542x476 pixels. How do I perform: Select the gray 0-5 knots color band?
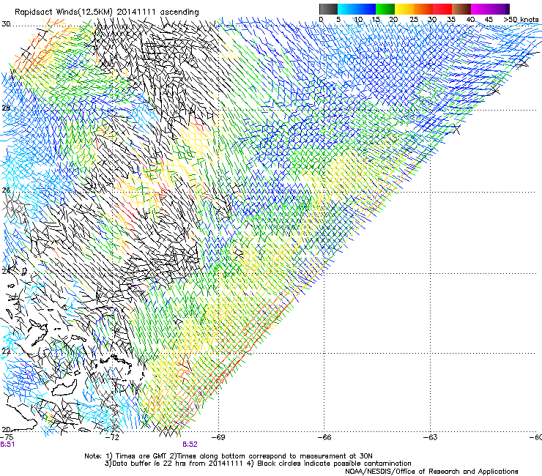tap(328, 9)
